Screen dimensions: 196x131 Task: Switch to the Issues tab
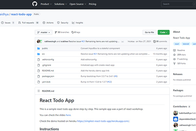(8, 23)
